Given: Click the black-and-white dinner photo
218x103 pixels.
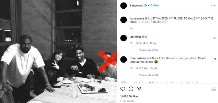Looking at the screenshot, I should point(58,51).
